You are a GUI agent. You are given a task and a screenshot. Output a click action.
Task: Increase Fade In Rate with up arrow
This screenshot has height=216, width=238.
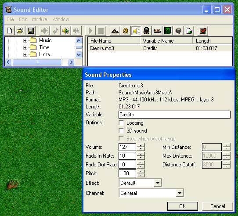pyautogui.click(x=141, y=154)
